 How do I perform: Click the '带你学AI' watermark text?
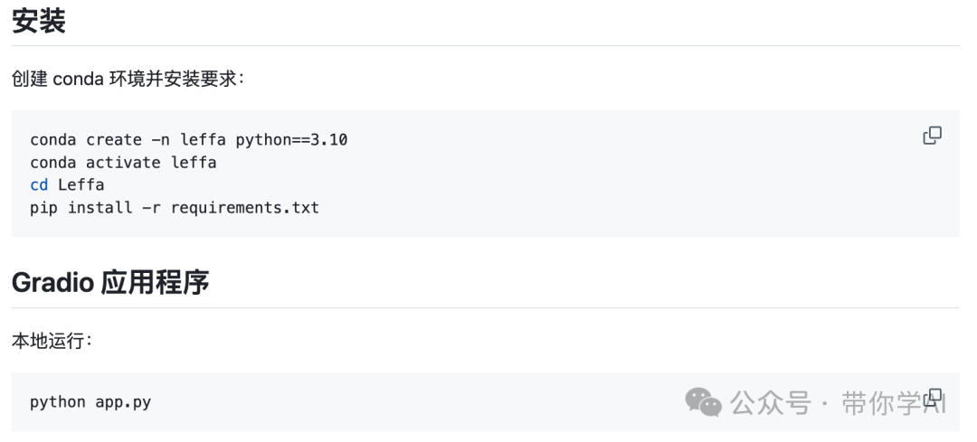tap(894, 403)
